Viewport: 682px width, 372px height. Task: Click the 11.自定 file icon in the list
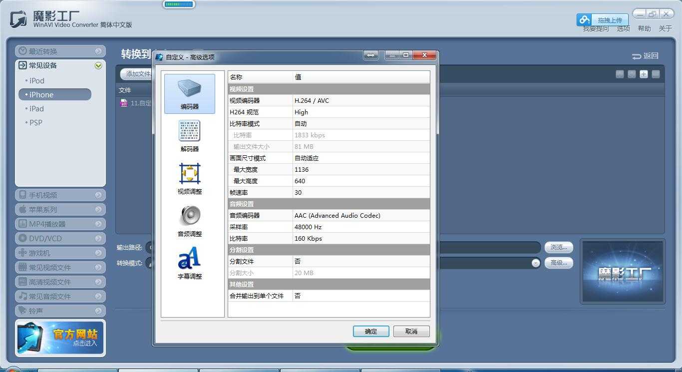(124, 103)
